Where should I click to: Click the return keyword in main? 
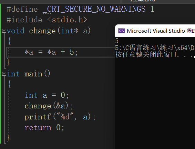coord(38,128)
